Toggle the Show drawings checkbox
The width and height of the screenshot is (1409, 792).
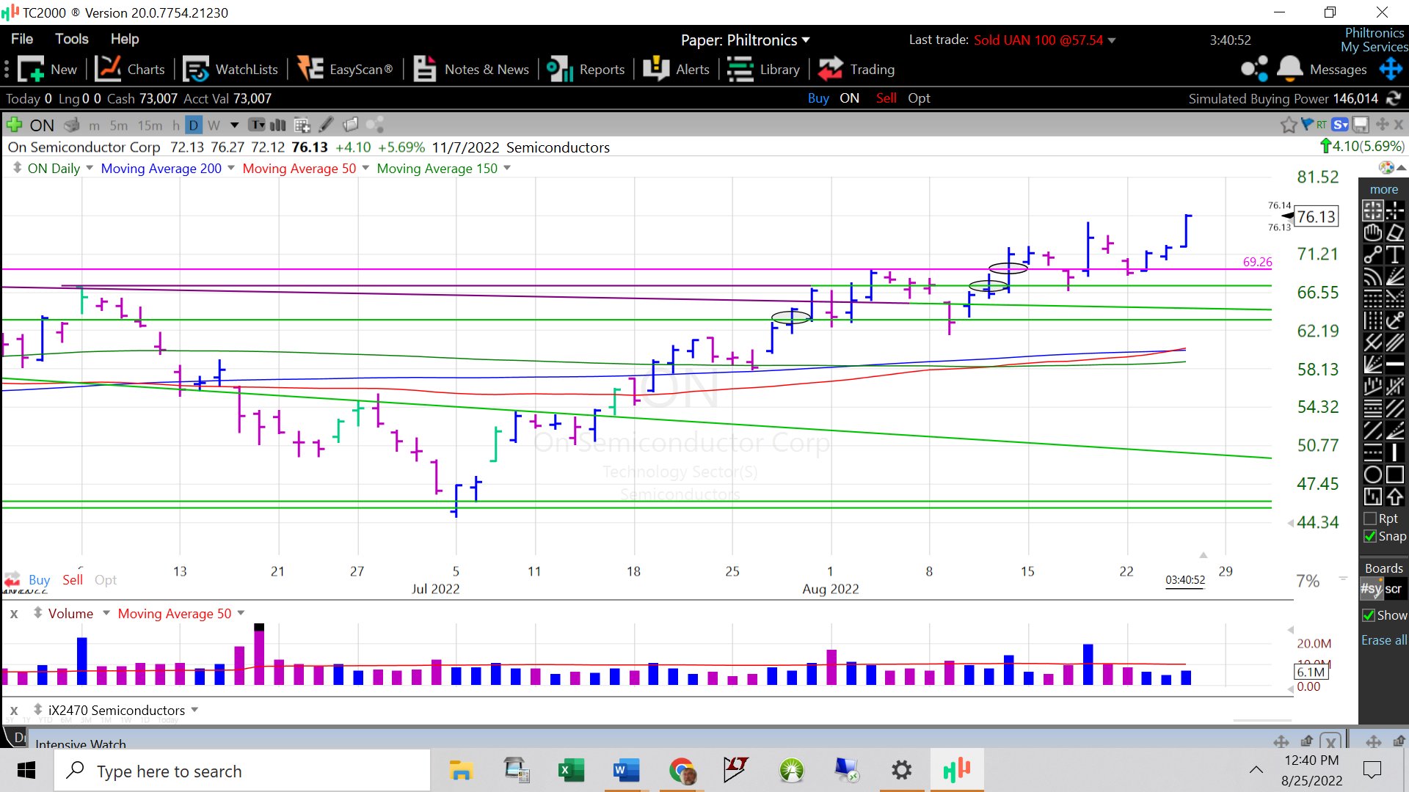click(x=1369, y=615)
